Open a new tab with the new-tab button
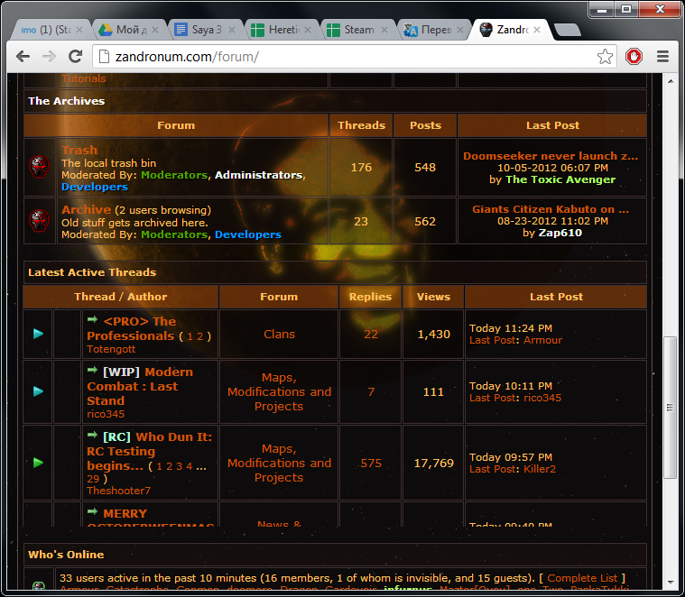This screenshot has height=597, width=685. point(567,31)
